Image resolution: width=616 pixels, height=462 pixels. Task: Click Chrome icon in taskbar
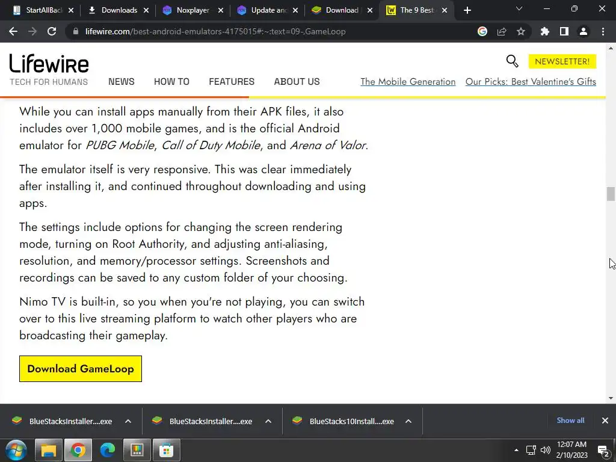tap(78, 450)
